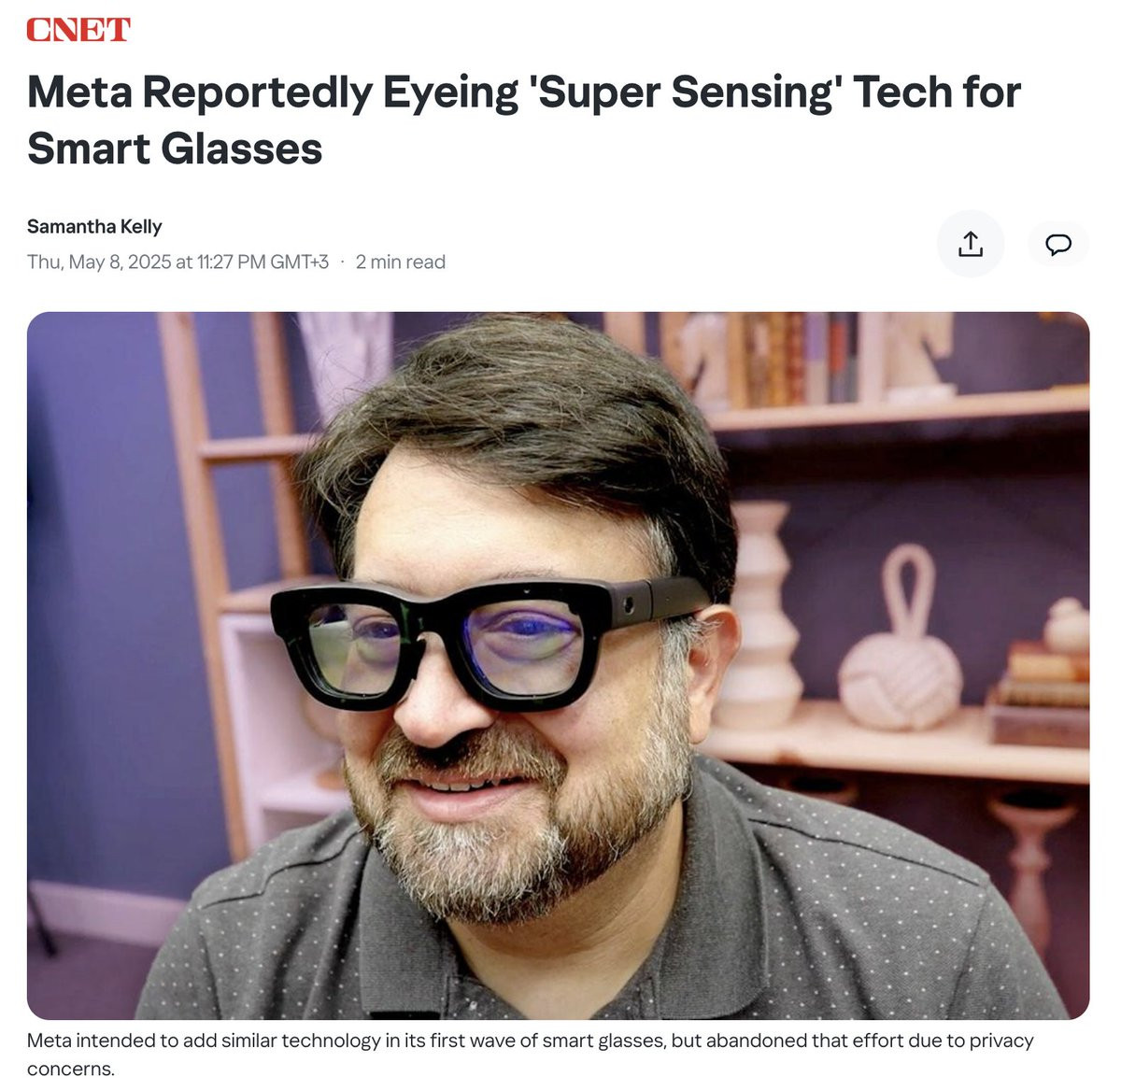
Task: Open comments via speech bubble icon
Action: click(1058, 245)
